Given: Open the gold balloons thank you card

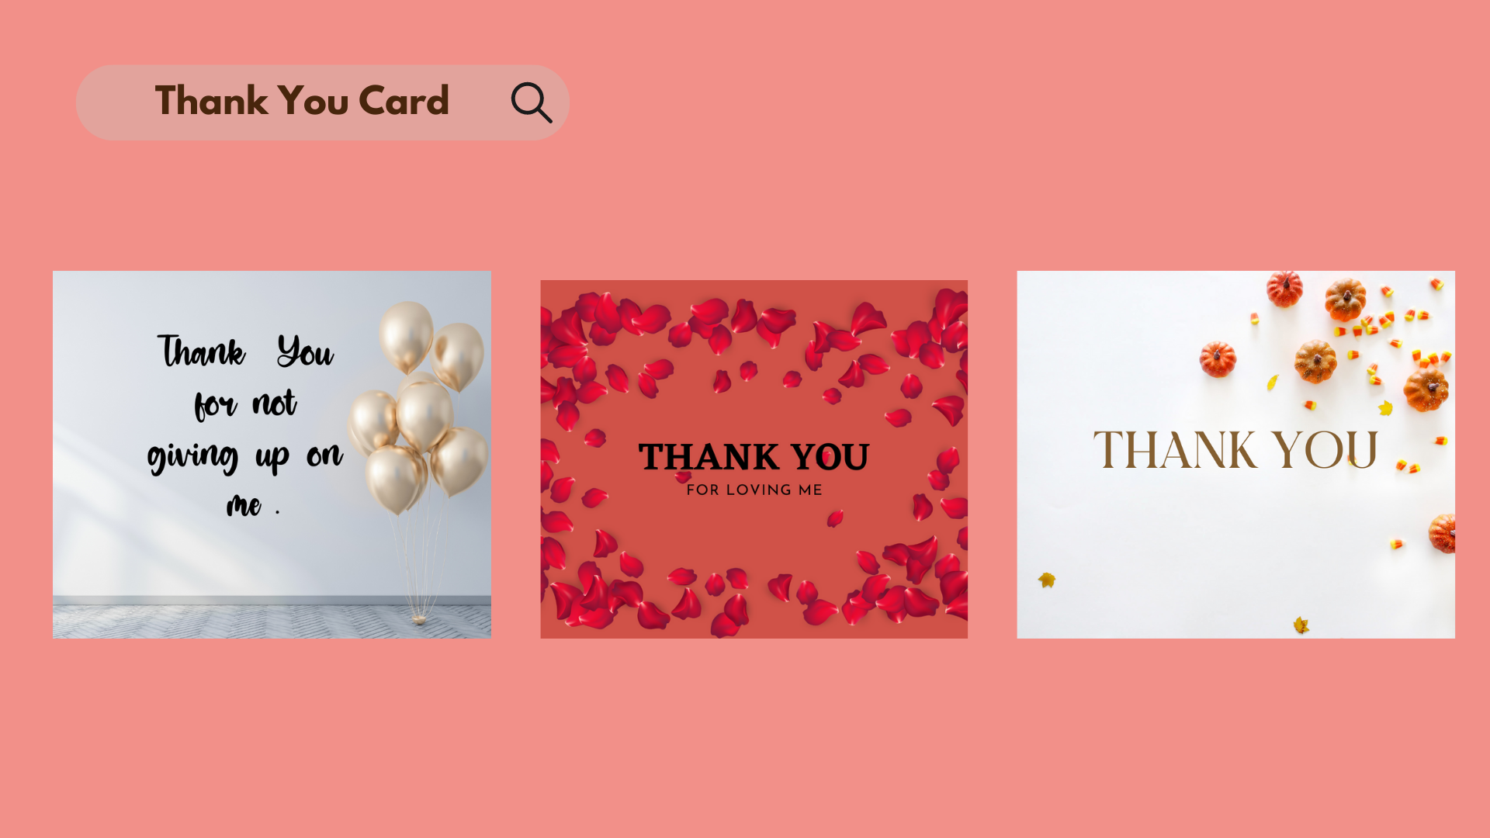Looking at the screenshot, I should (x=272, y=455).
